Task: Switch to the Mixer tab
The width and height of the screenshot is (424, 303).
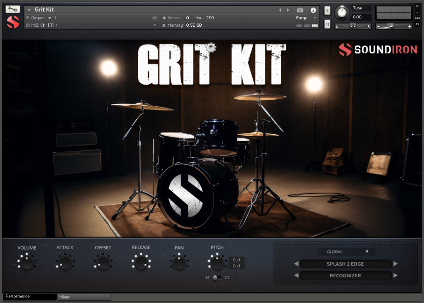Action: pyautogui.click(x=84, y=297)
